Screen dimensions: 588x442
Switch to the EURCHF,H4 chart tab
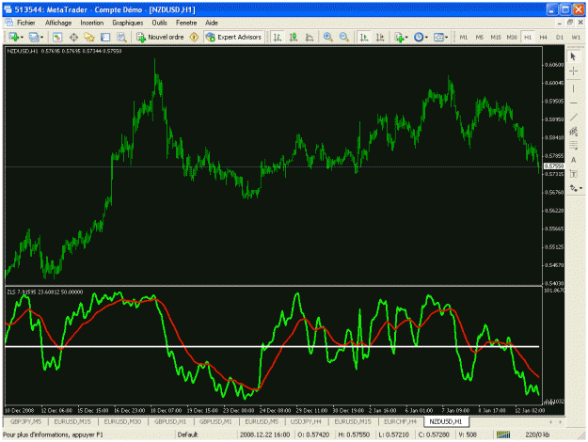click(x=400, y=421)
